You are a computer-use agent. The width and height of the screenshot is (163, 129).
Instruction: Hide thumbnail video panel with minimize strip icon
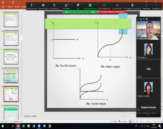[x=138, y=19]
